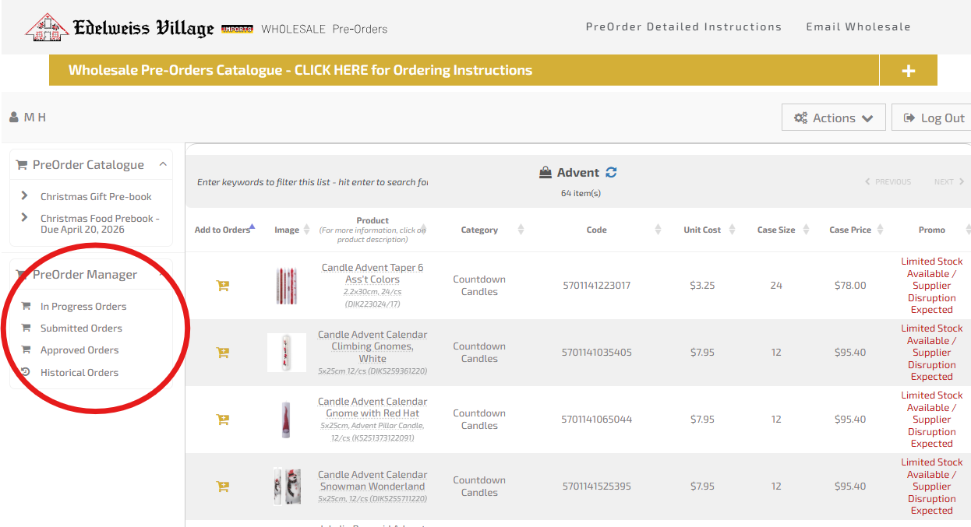
Task: Open In Progress Orders
Action: pyautogui.click(x=83, y=307)
